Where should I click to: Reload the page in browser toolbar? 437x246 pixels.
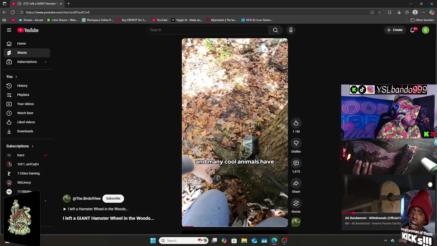point(13,12)
